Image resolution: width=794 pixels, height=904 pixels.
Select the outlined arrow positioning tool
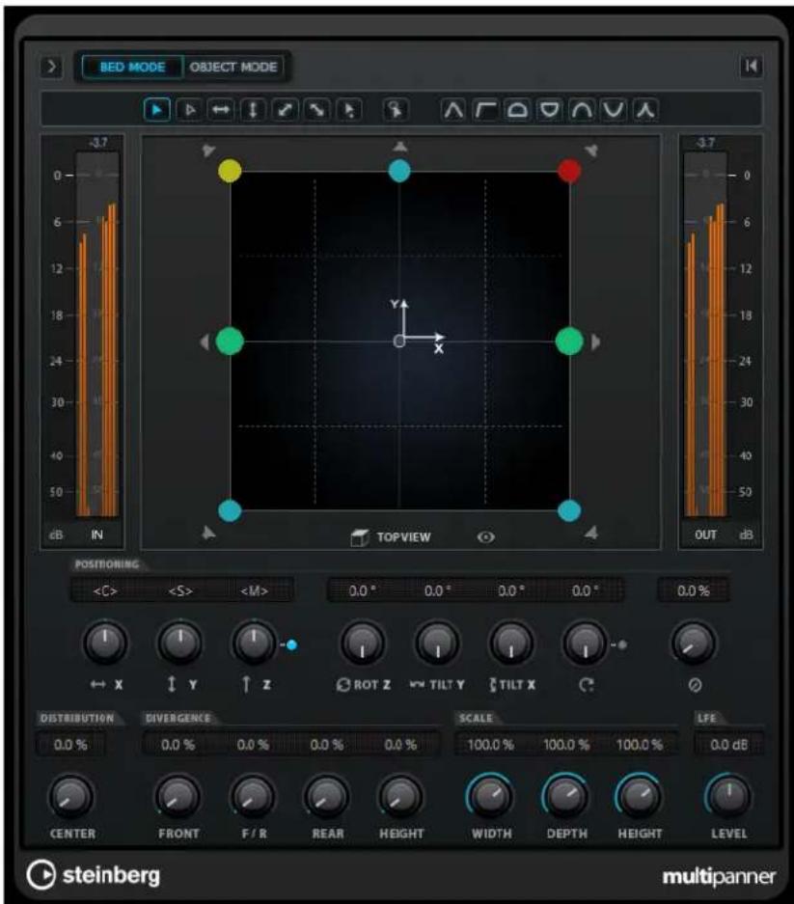pyautogui.click(x=189, y=110)
